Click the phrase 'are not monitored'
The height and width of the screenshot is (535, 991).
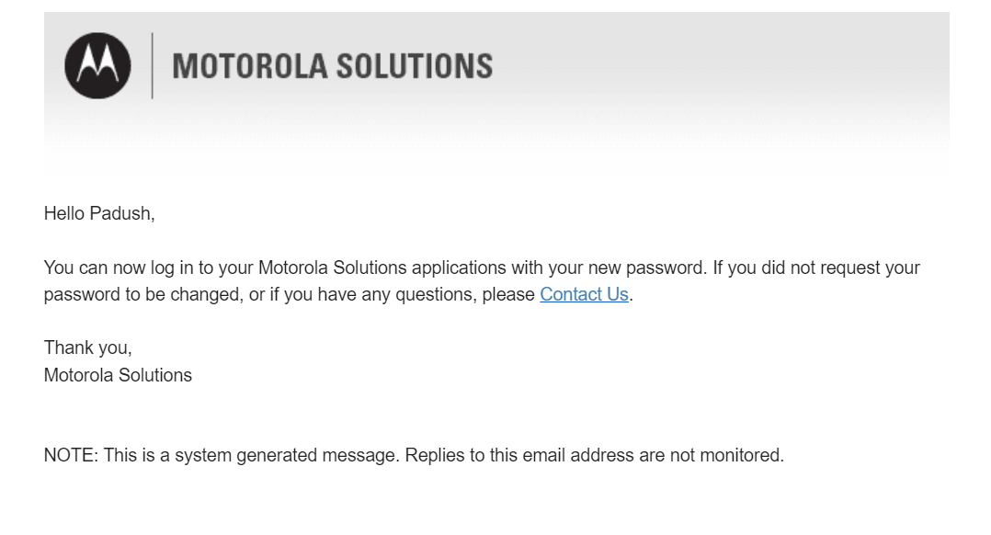(x=711, y=455)
